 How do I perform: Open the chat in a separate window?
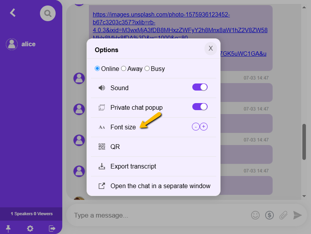click(160, 186)
